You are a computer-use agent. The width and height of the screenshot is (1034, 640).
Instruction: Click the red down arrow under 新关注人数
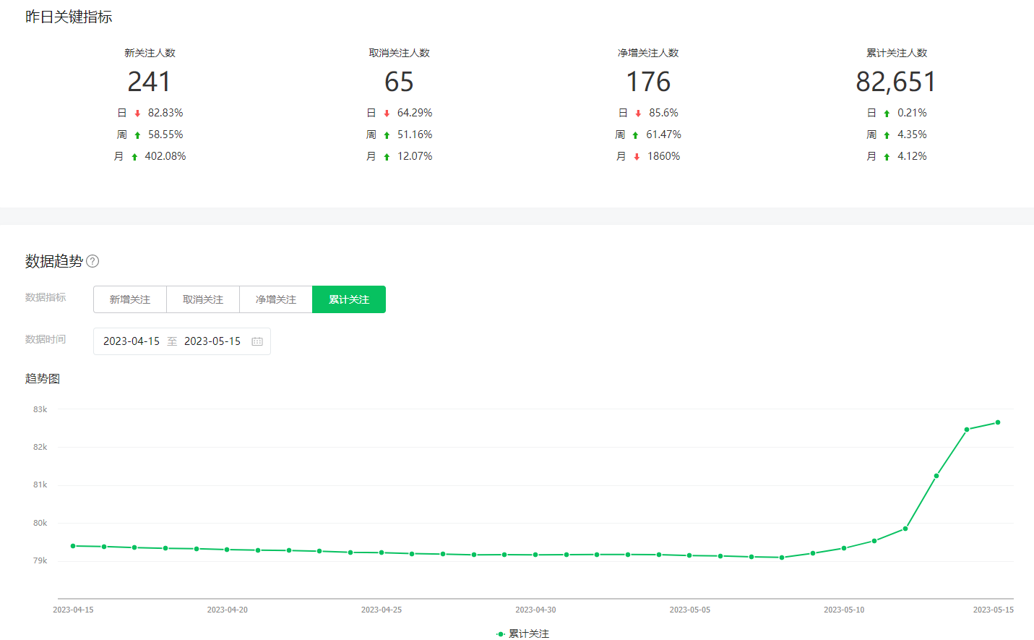(137, 114)
